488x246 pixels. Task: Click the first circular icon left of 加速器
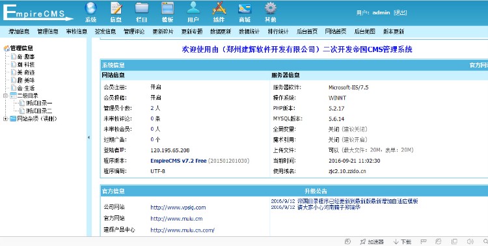pyautogui.click(x=348, y=241)
